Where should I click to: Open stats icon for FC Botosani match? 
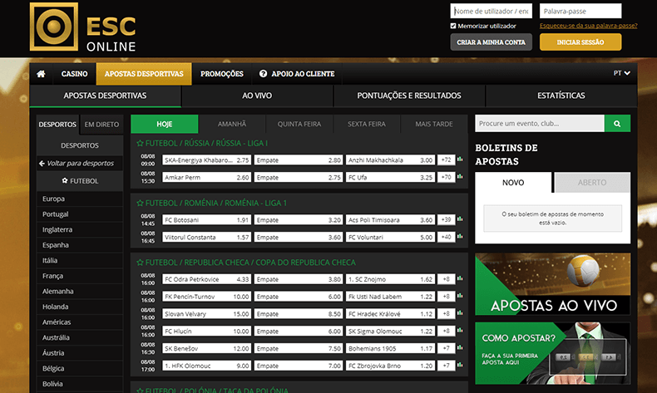pyautogui.click(x=460, y=219)
